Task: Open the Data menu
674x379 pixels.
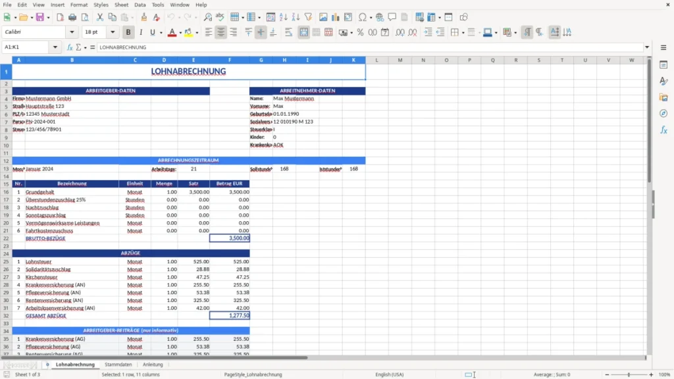Action: 140,5
